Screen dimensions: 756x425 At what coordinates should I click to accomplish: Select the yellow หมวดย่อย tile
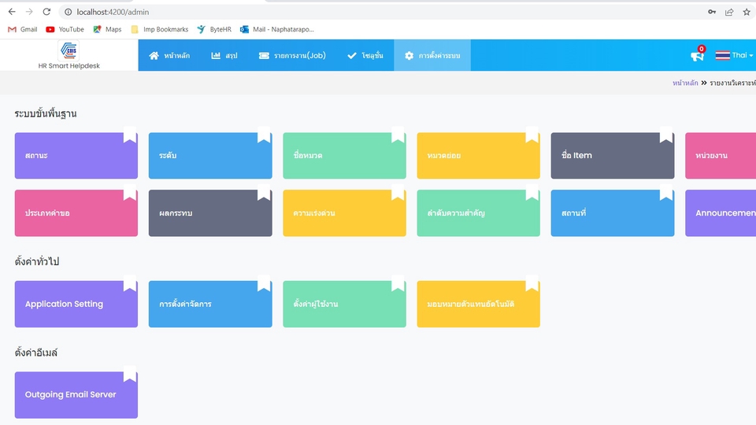click(x=478, y=156)
